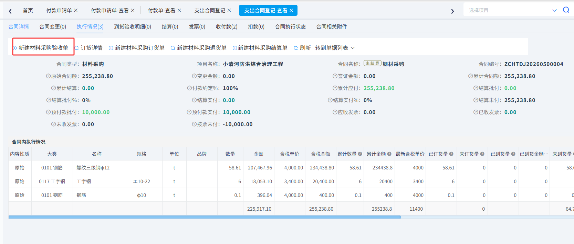Open the 合同详情 tab

coord(19,26)
